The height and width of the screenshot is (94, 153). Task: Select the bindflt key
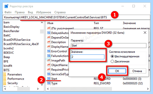8,66
